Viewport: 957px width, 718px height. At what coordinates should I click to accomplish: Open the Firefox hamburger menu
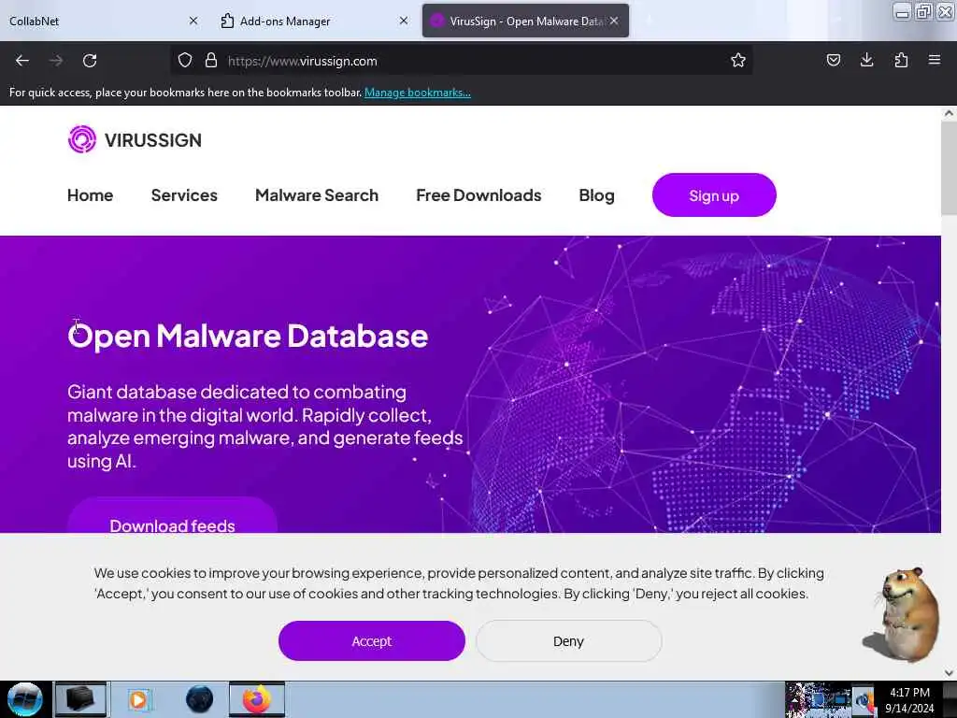(x=934, y=60)
